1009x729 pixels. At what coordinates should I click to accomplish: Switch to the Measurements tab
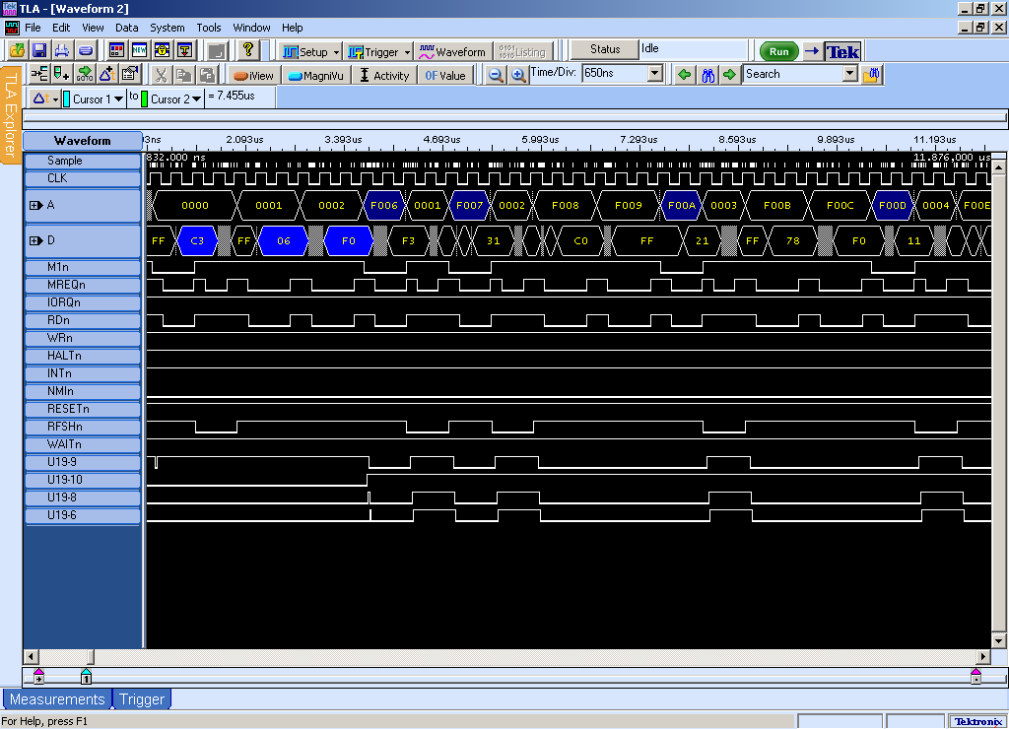57,699
